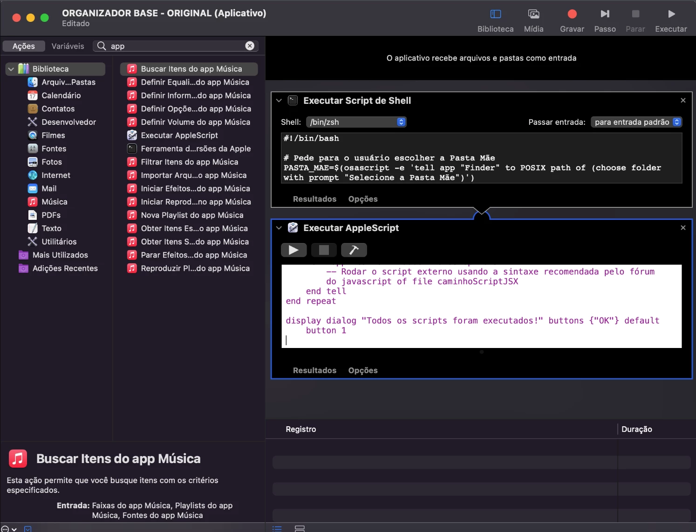The height and width of the screenshot is (532, 696).
Task: Click the Parar stop button
Action: click(635, 21)
